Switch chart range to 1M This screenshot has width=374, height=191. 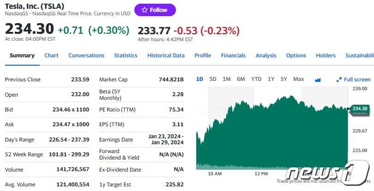pyautogui.click(x=226, y=79)
